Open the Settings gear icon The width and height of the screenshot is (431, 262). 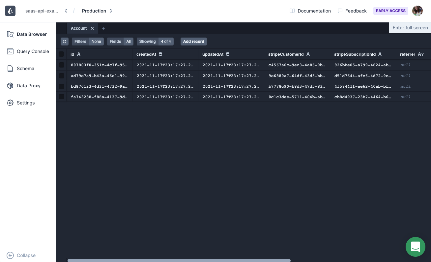10,103
